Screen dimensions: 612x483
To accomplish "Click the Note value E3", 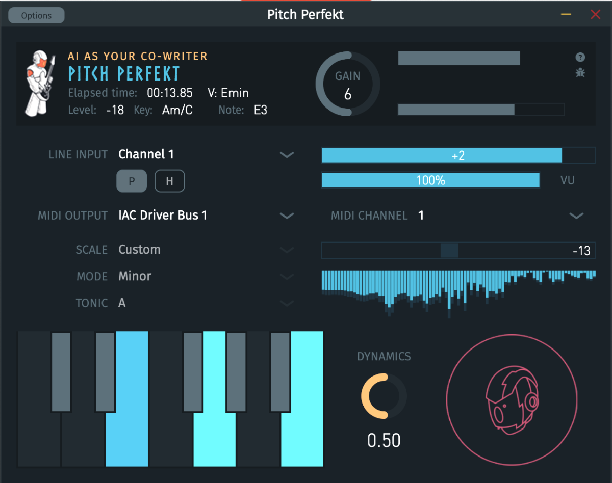I will pos(261,110).
